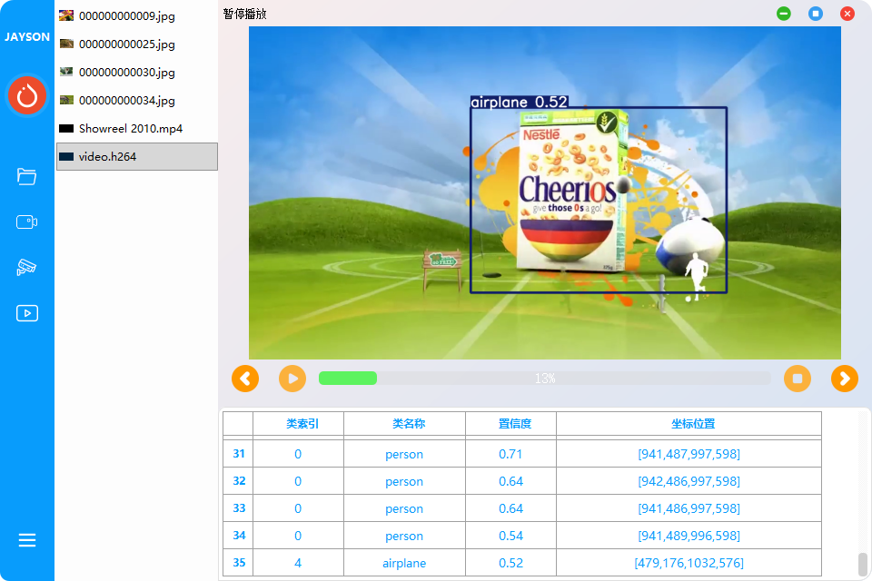Click the orange previous arrow button

tap(245, 379)
